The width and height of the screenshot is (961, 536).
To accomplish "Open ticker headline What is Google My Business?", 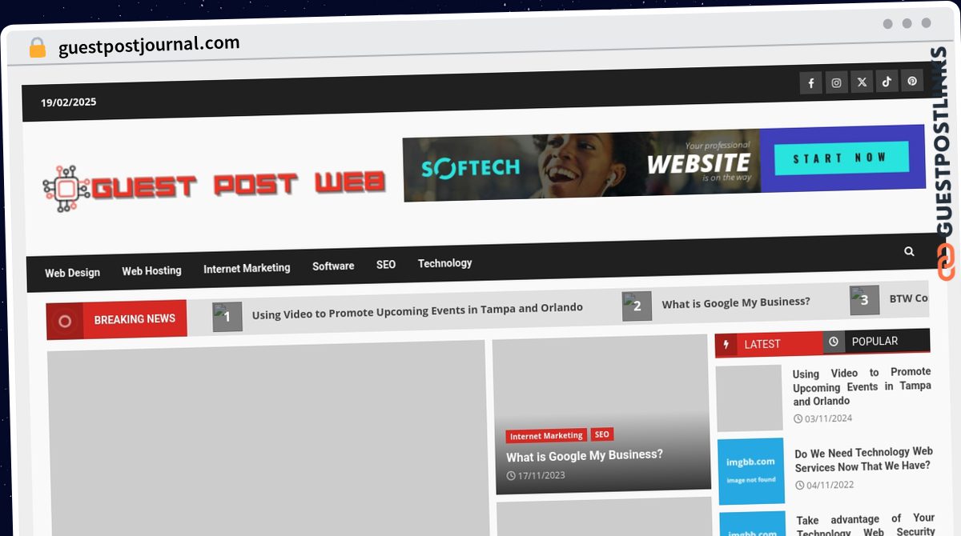I will click(x=736, y=302).
